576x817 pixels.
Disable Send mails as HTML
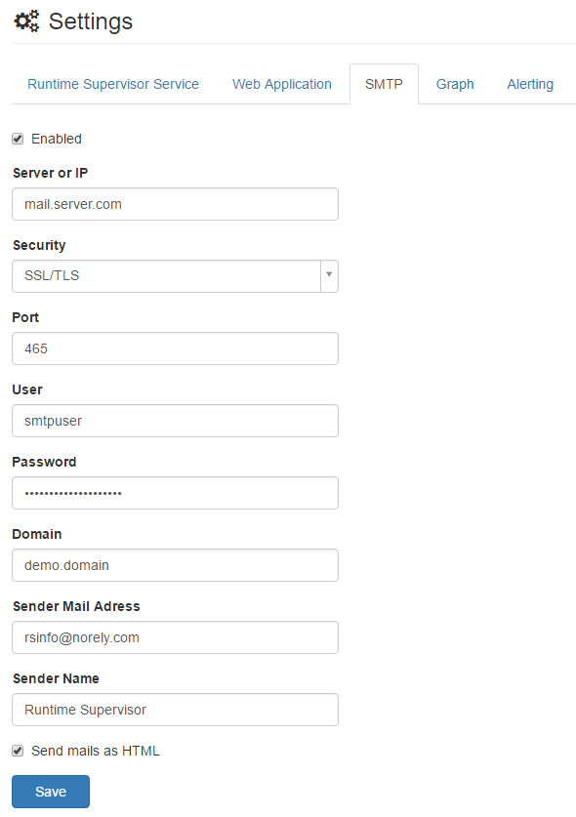pos(17,751)
